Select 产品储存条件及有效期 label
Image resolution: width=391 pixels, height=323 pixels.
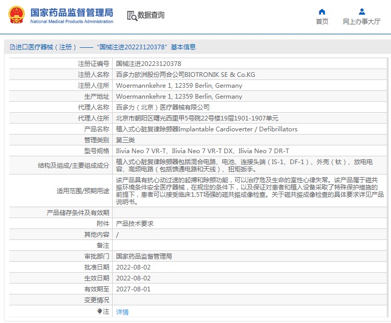(x=78, y=213)
